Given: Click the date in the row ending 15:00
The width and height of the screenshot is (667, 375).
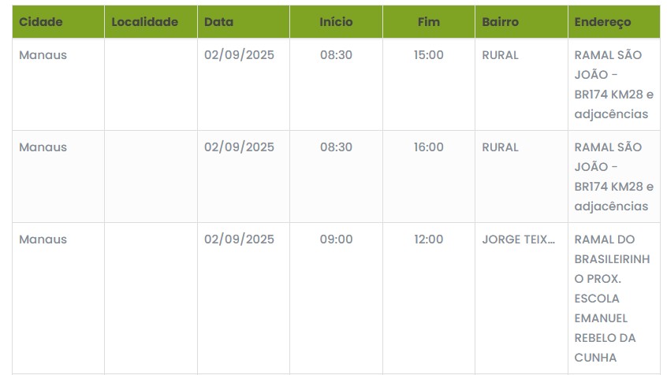Looking at the screenshot, I should (x=239, y=55).
